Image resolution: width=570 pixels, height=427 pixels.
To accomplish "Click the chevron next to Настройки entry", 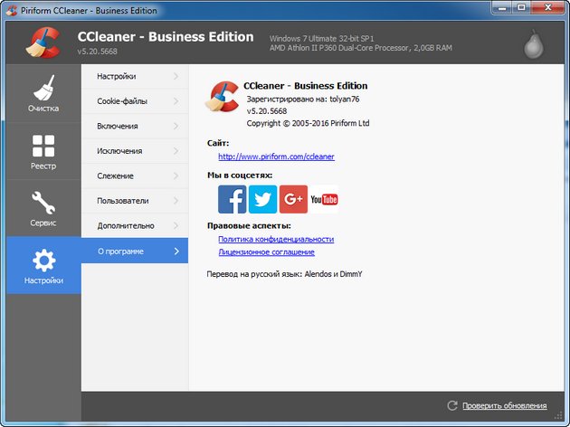I will 176,76.
